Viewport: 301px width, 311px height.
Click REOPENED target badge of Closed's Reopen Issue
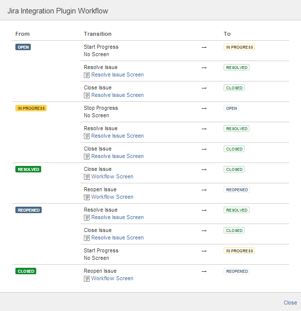[x=237, y=271]
